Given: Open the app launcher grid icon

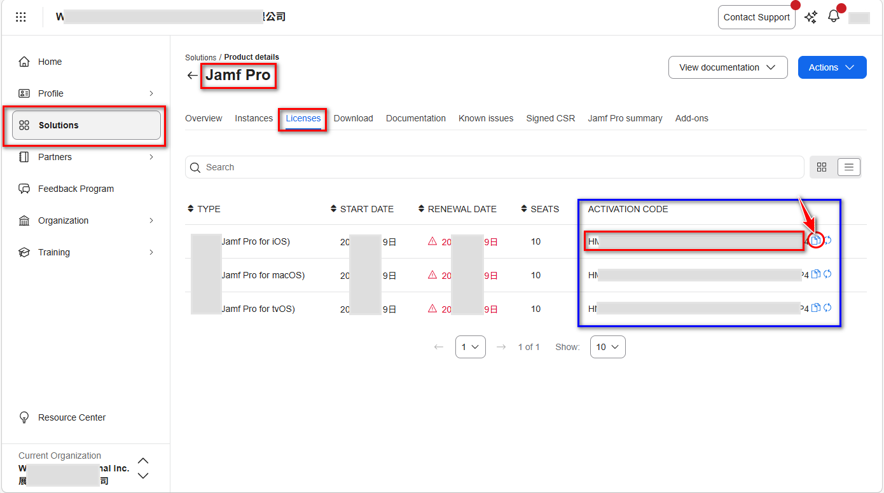Looking at the screenshot, I should click(21, 17).
